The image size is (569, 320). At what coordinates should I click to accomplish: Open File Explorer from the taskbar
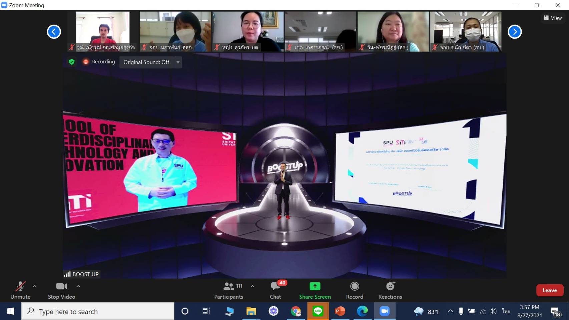click(x=251, y=311)
